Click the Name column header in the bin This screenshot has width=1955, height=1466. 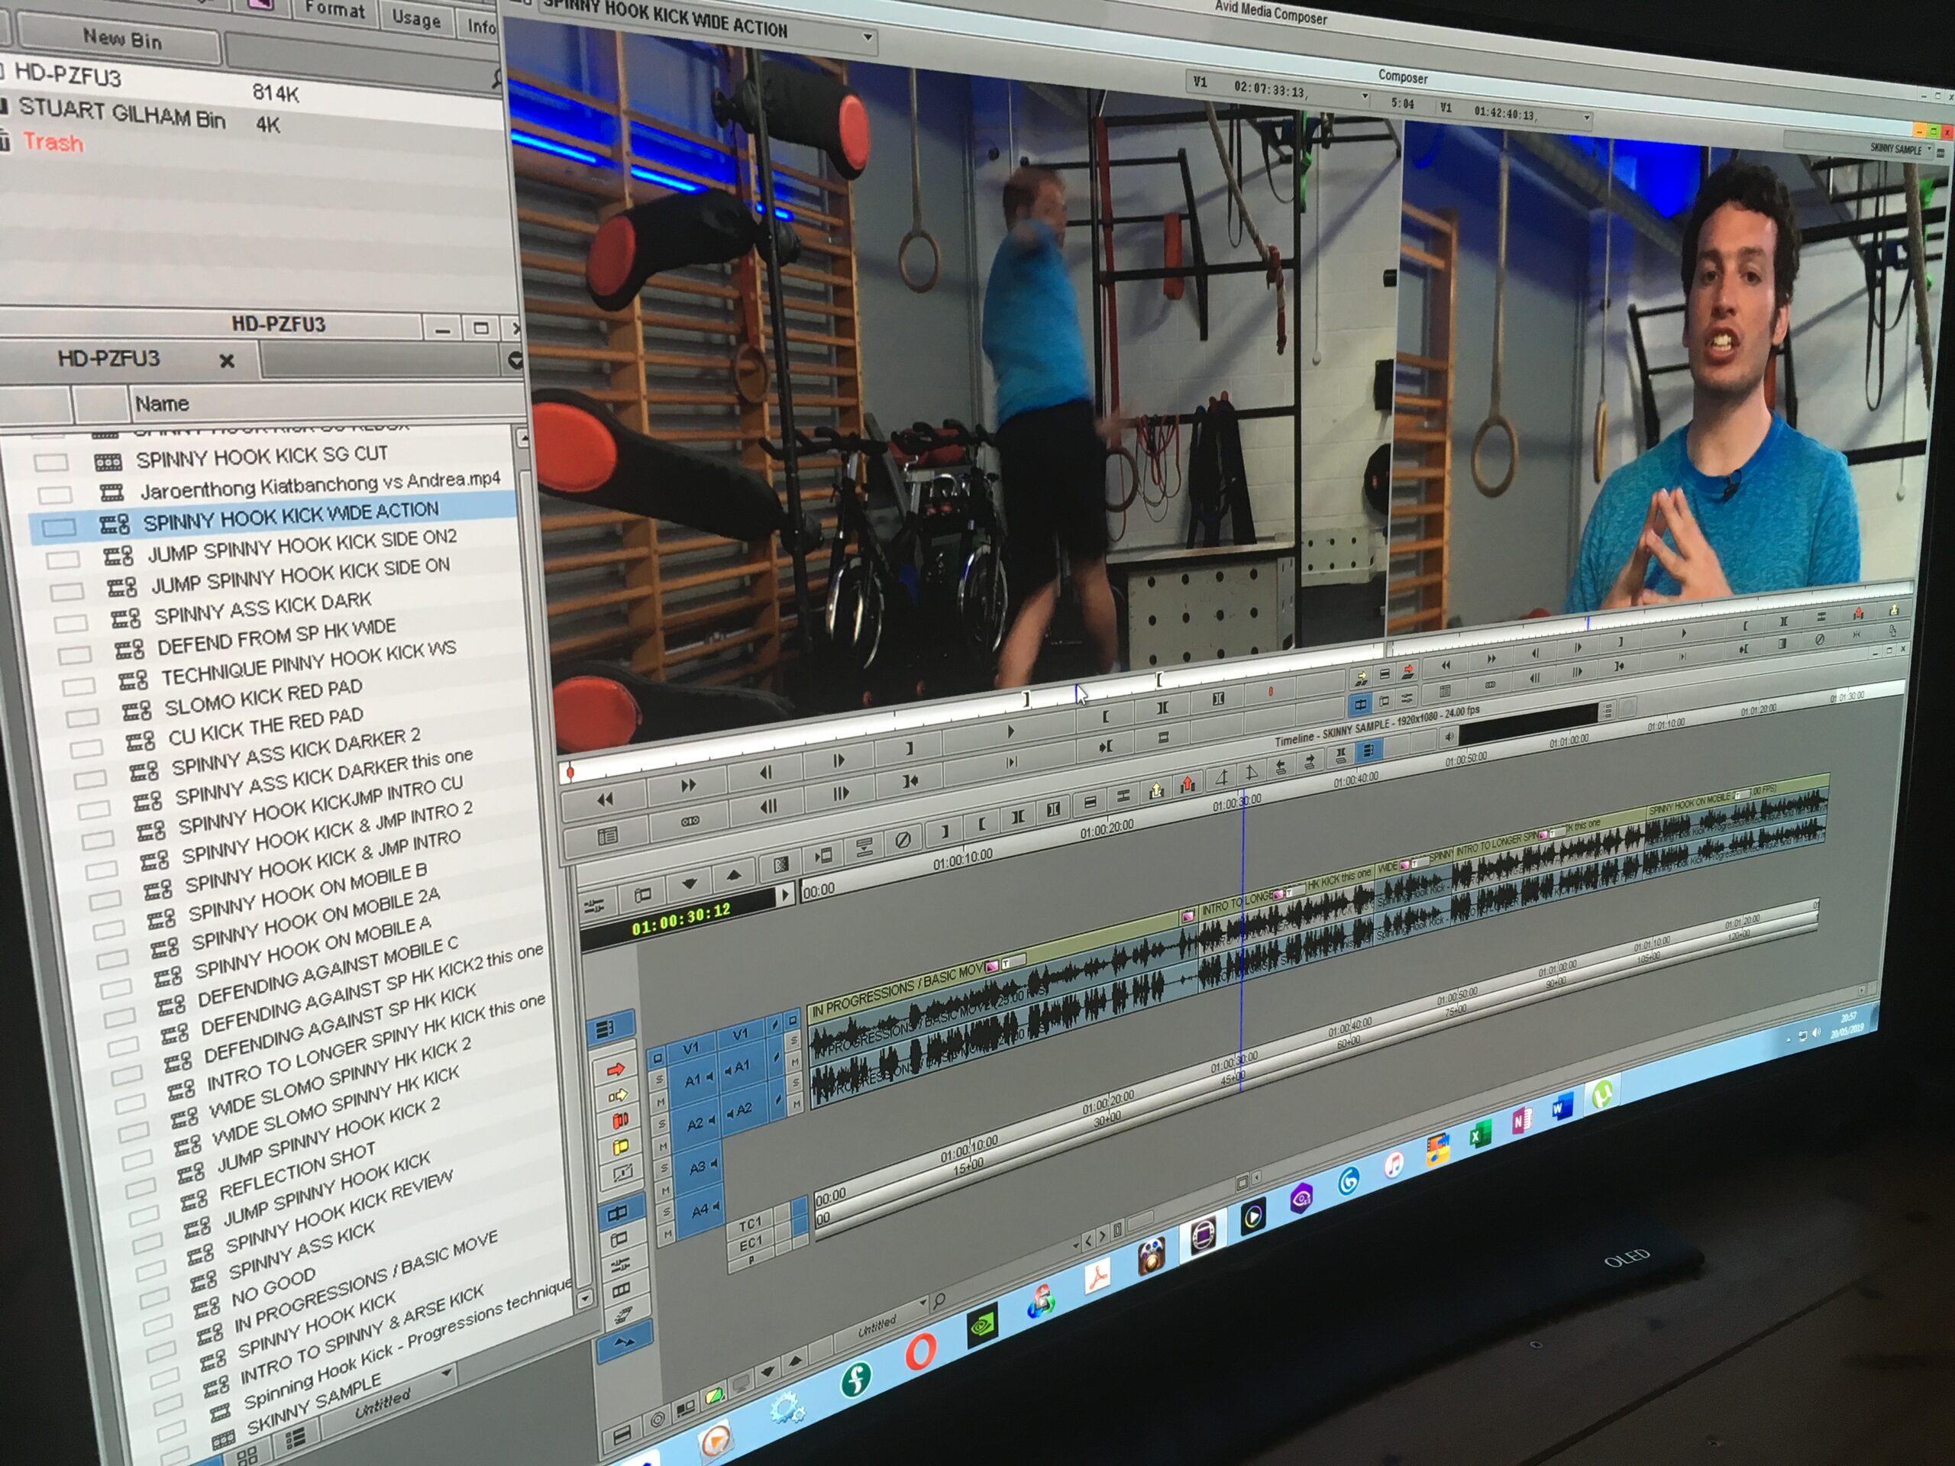162,403
